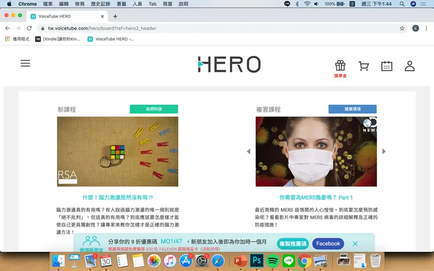Screen dimensions: 434x271
Task: Click the 複製推薦碼 button
Action: [293, 243]
